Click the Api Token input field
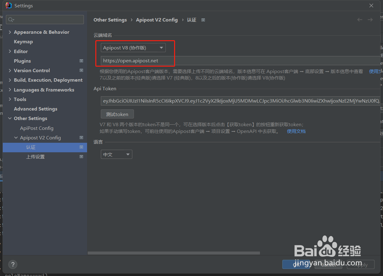Image resolution: width=383 pixels, height=276 pixels. pos(241,101)
